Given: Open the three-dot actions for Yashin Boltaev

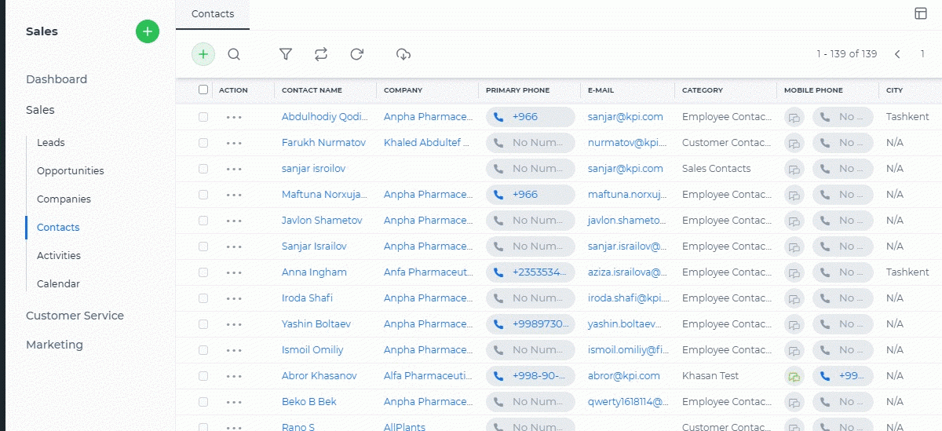Looking at the screenshot, I should point(234,324).
